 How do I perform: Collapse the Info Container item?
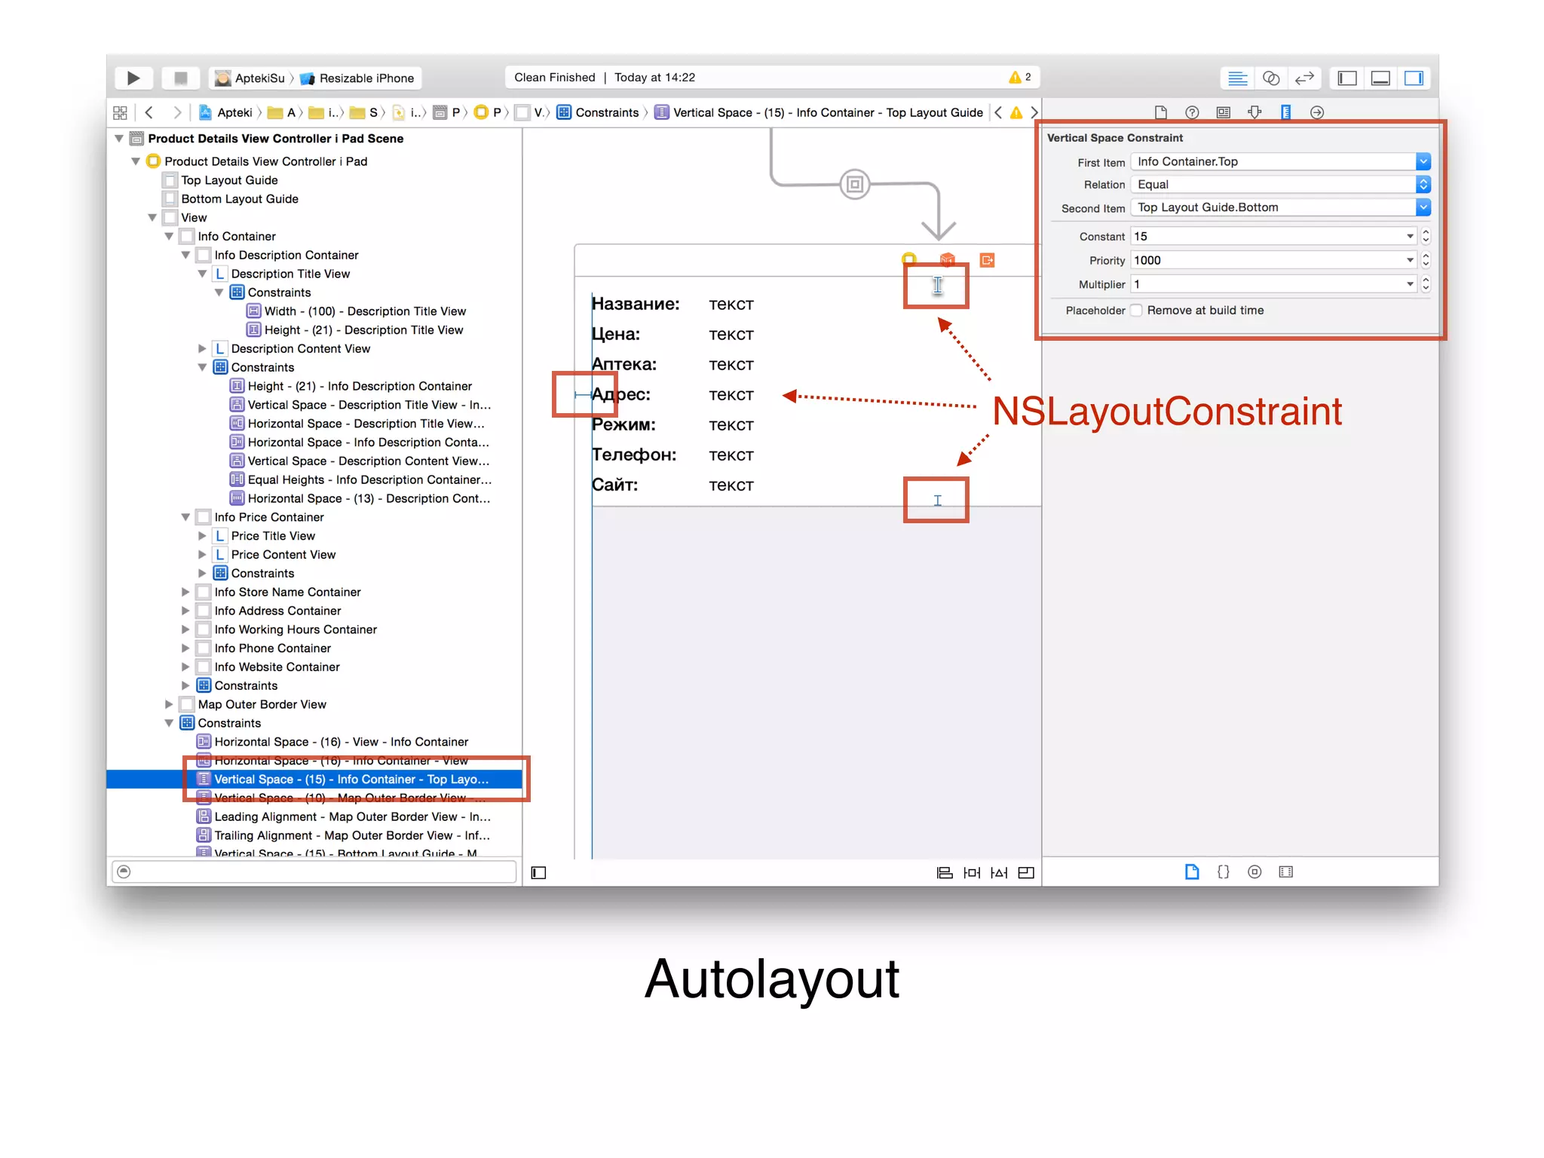(169, 237)
